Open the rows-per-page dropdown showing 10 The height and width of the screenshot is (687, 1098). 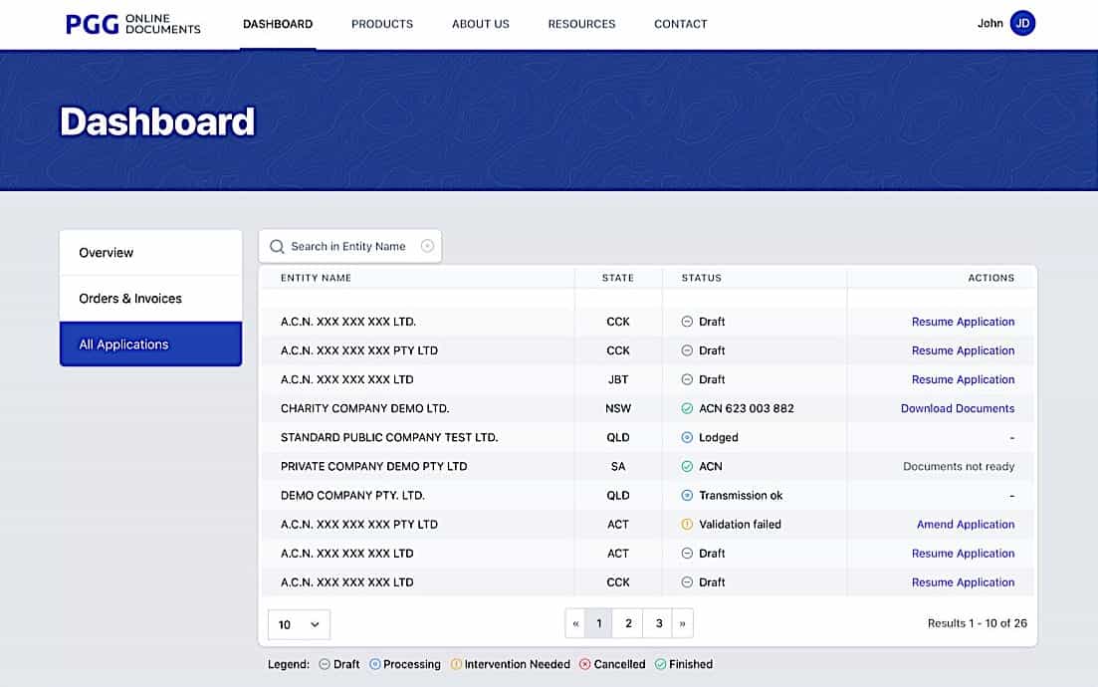(298, 624)
